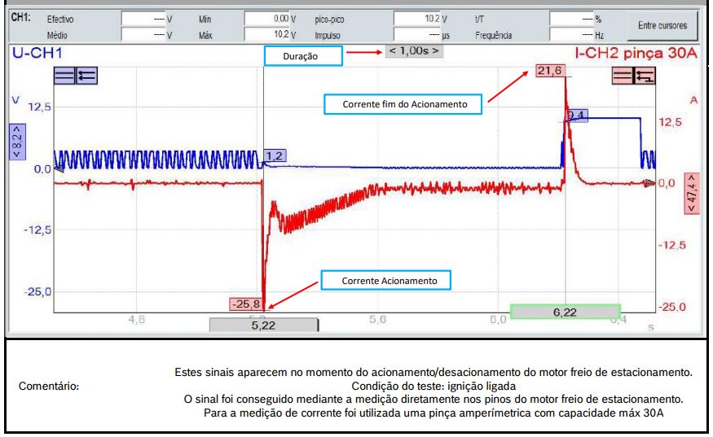Click the I-CH2 horizontal lines icon
The image size is (713, 437).
623,76
